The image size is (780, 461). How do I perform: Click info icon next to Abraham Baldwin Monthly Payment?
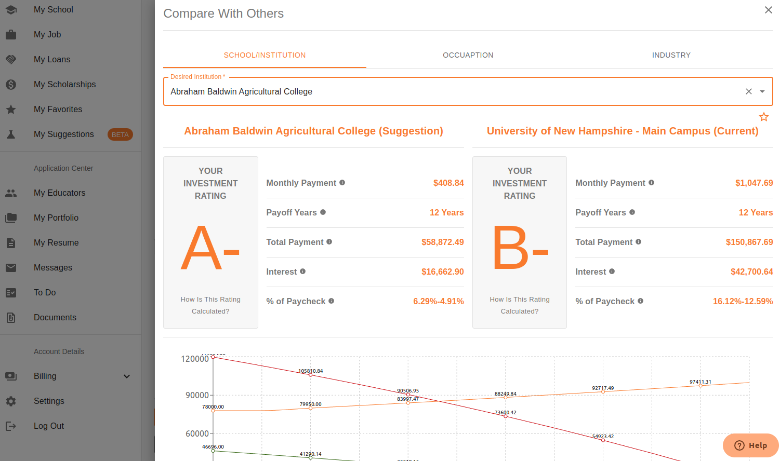click(342, 183)
